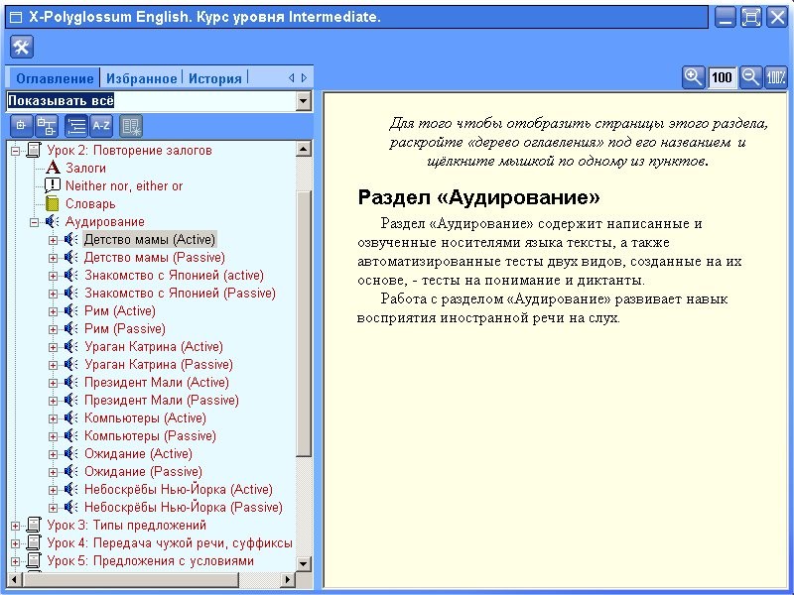
Task: Expand Детство мамы (Active) node
Action: point(53,240)
